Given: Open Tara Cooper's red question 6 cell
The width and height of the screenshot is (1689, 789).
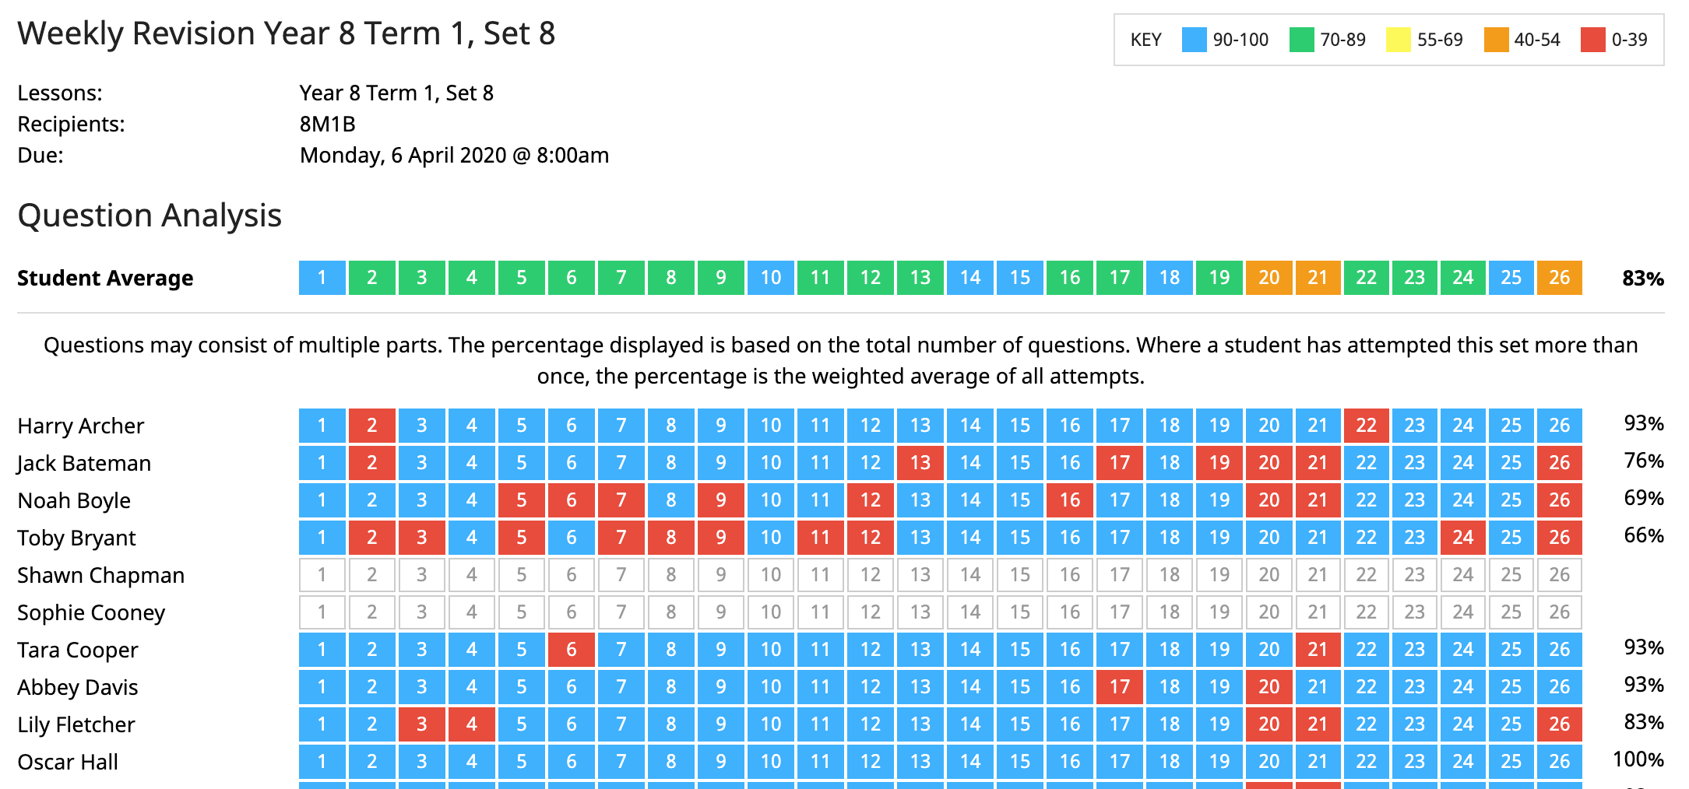Looking at the screenshot, I should [571, 650].
